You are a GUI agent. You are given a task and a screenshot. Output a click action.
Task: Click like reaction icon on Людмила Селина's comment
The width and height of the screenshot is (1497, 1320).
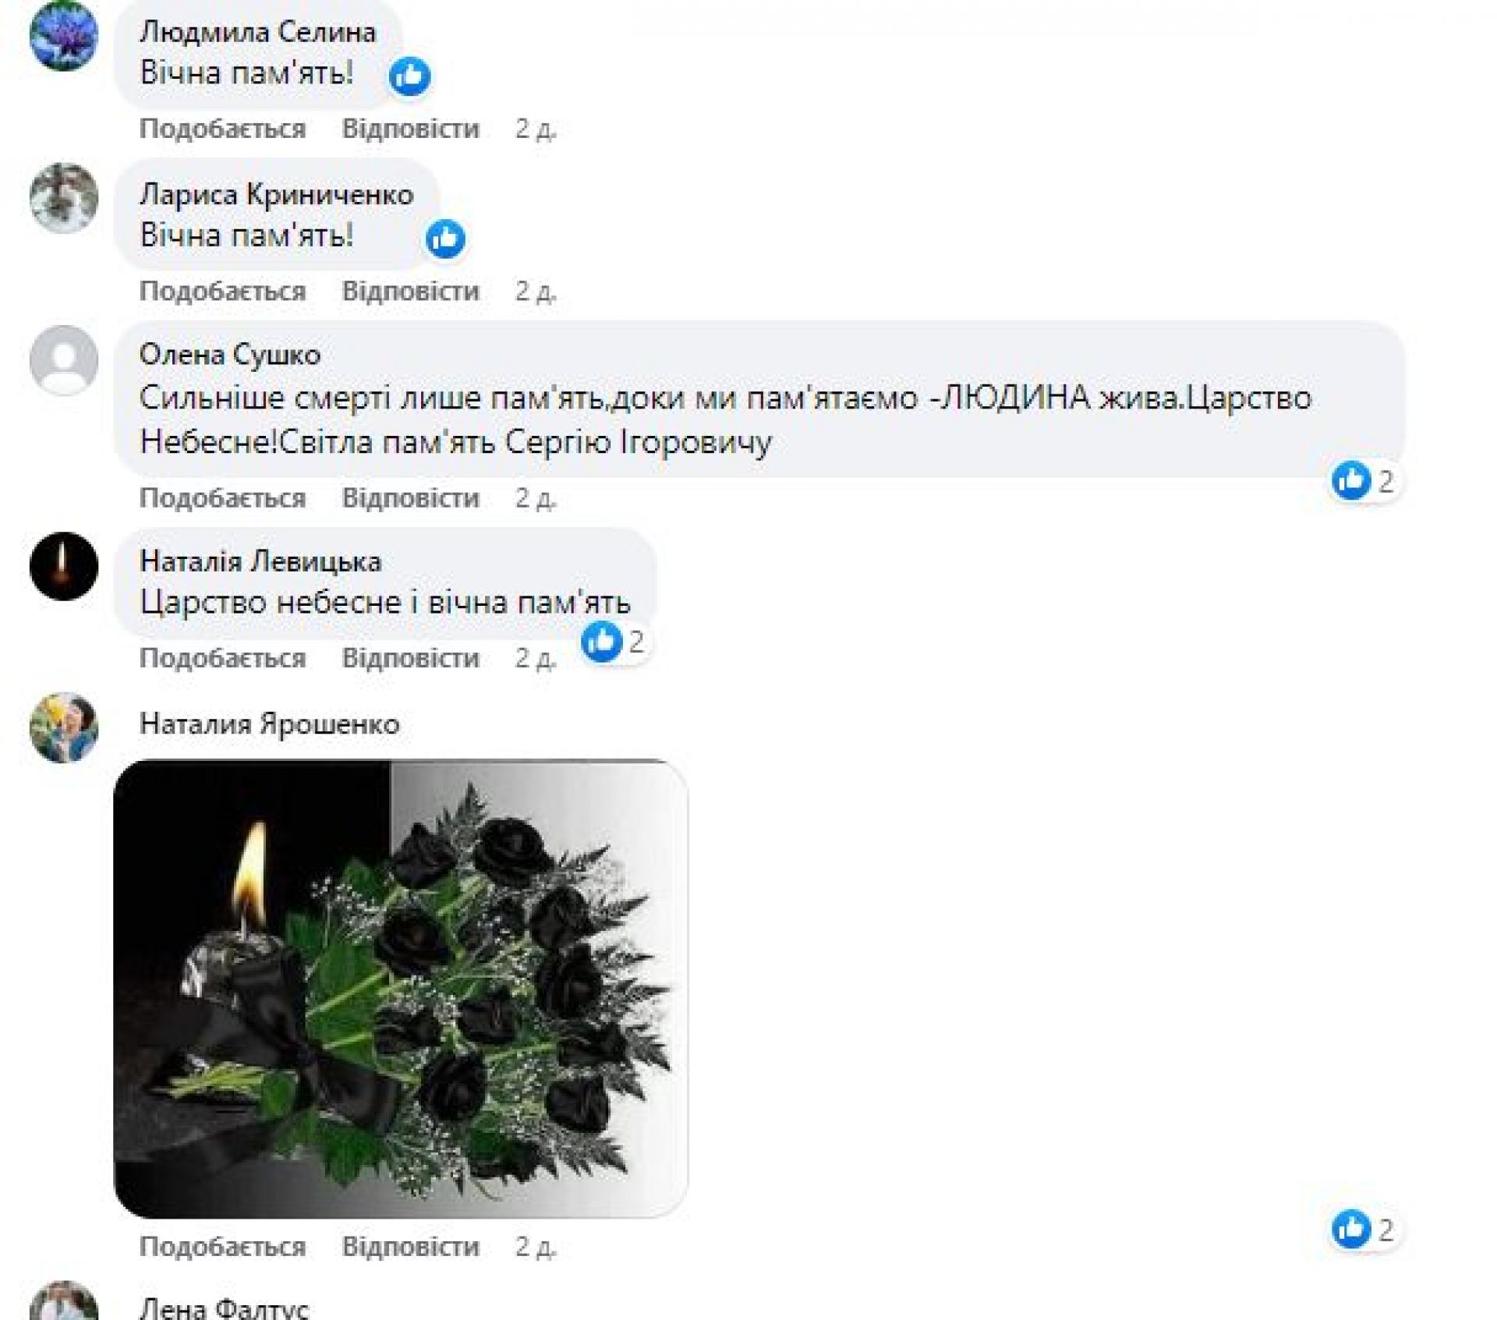pyautogui.click(x=409, y=76)
